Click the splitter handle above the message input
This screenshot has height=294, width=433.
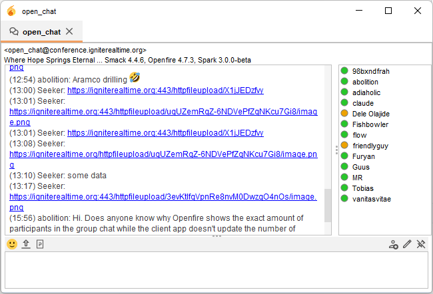[216, 237]
